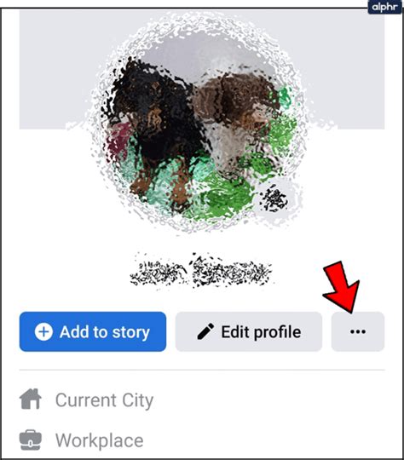Click the red arrow annotation
Viewport: 404px width, 460px height.
click(343, 287)
